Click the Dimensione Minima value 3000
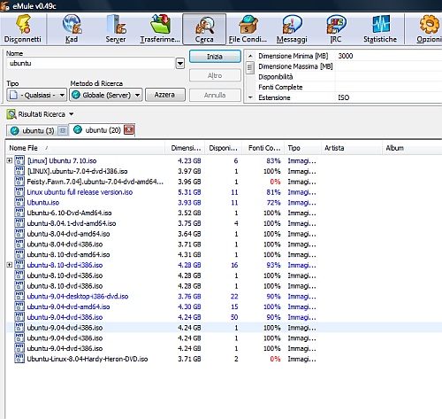The image size is (442, 419). 346,56
